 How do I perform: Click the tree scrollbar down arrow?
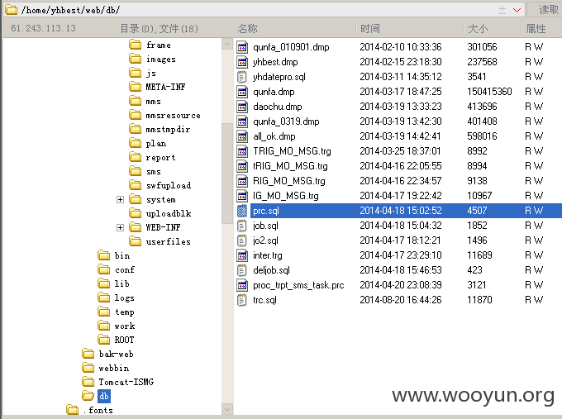(x=227, y=409)
